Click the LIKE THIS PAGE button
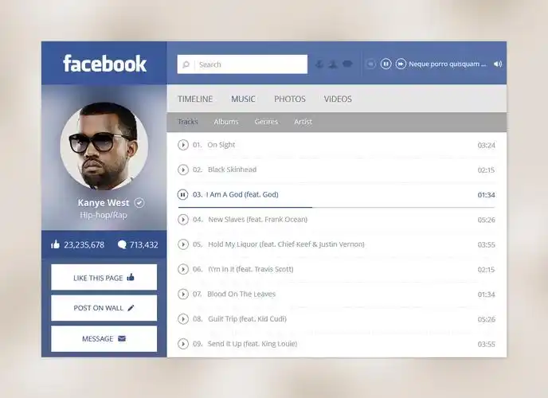This screenshot has height=398, width=548. tap(104, 277)
